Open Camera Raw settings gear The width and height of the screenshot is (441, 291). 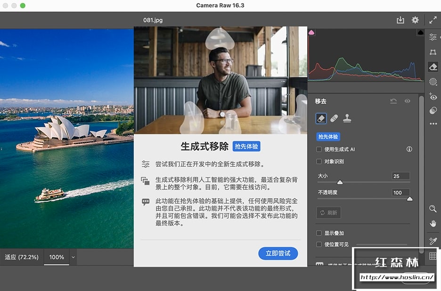[415, 20]
